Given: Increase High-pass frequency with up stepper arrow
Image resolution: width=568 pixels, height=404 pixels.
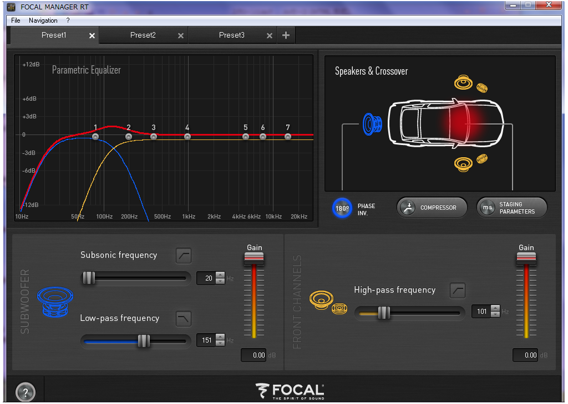Looking at the screenshot, I should pyautogui.click(x=495, y=308).
